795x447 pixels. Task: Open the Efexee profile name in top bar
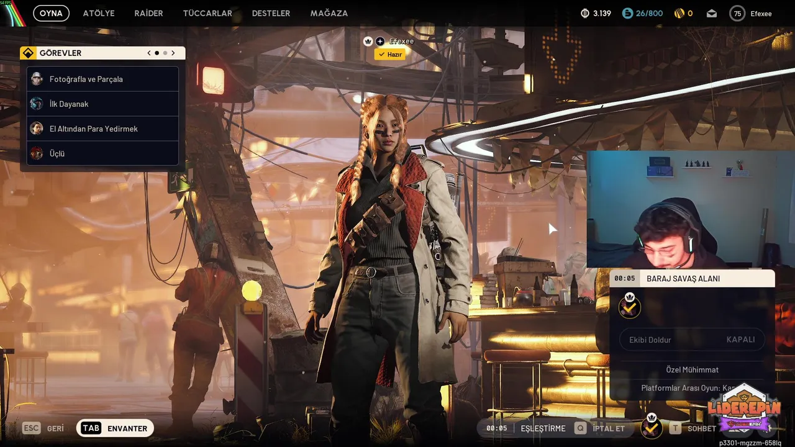click(x=761, y=14)
